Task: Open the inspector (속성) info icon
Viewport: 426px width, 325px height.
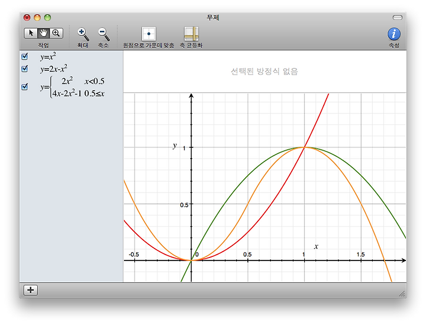Action: click(393, 34)
